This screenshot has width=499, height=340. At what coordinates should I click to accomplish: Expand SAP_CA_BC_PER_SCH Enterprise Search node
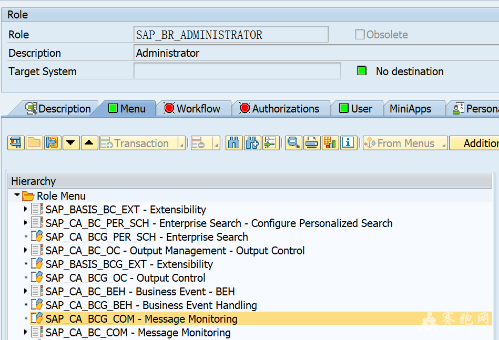pos(25,223)
